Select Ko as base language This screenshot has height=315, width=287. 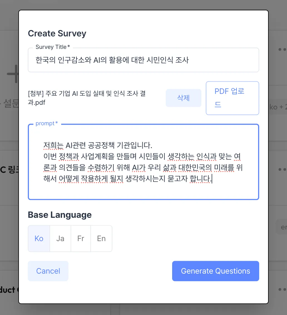[39, 238]
